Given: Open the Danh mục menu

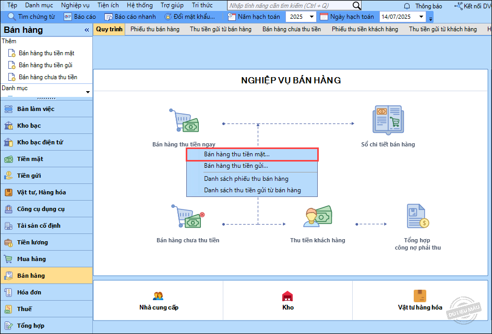Looking at the screenshot, I should pos(39,5).
